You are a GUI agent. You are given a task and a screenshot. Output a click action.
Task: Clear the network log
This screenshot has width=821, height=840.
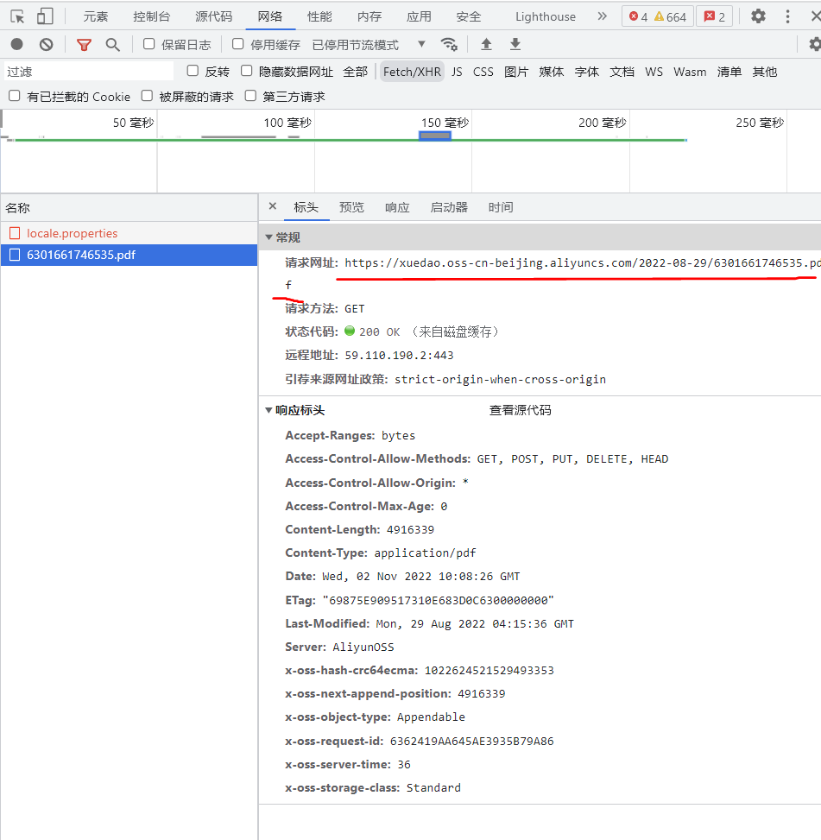point(47,45)
